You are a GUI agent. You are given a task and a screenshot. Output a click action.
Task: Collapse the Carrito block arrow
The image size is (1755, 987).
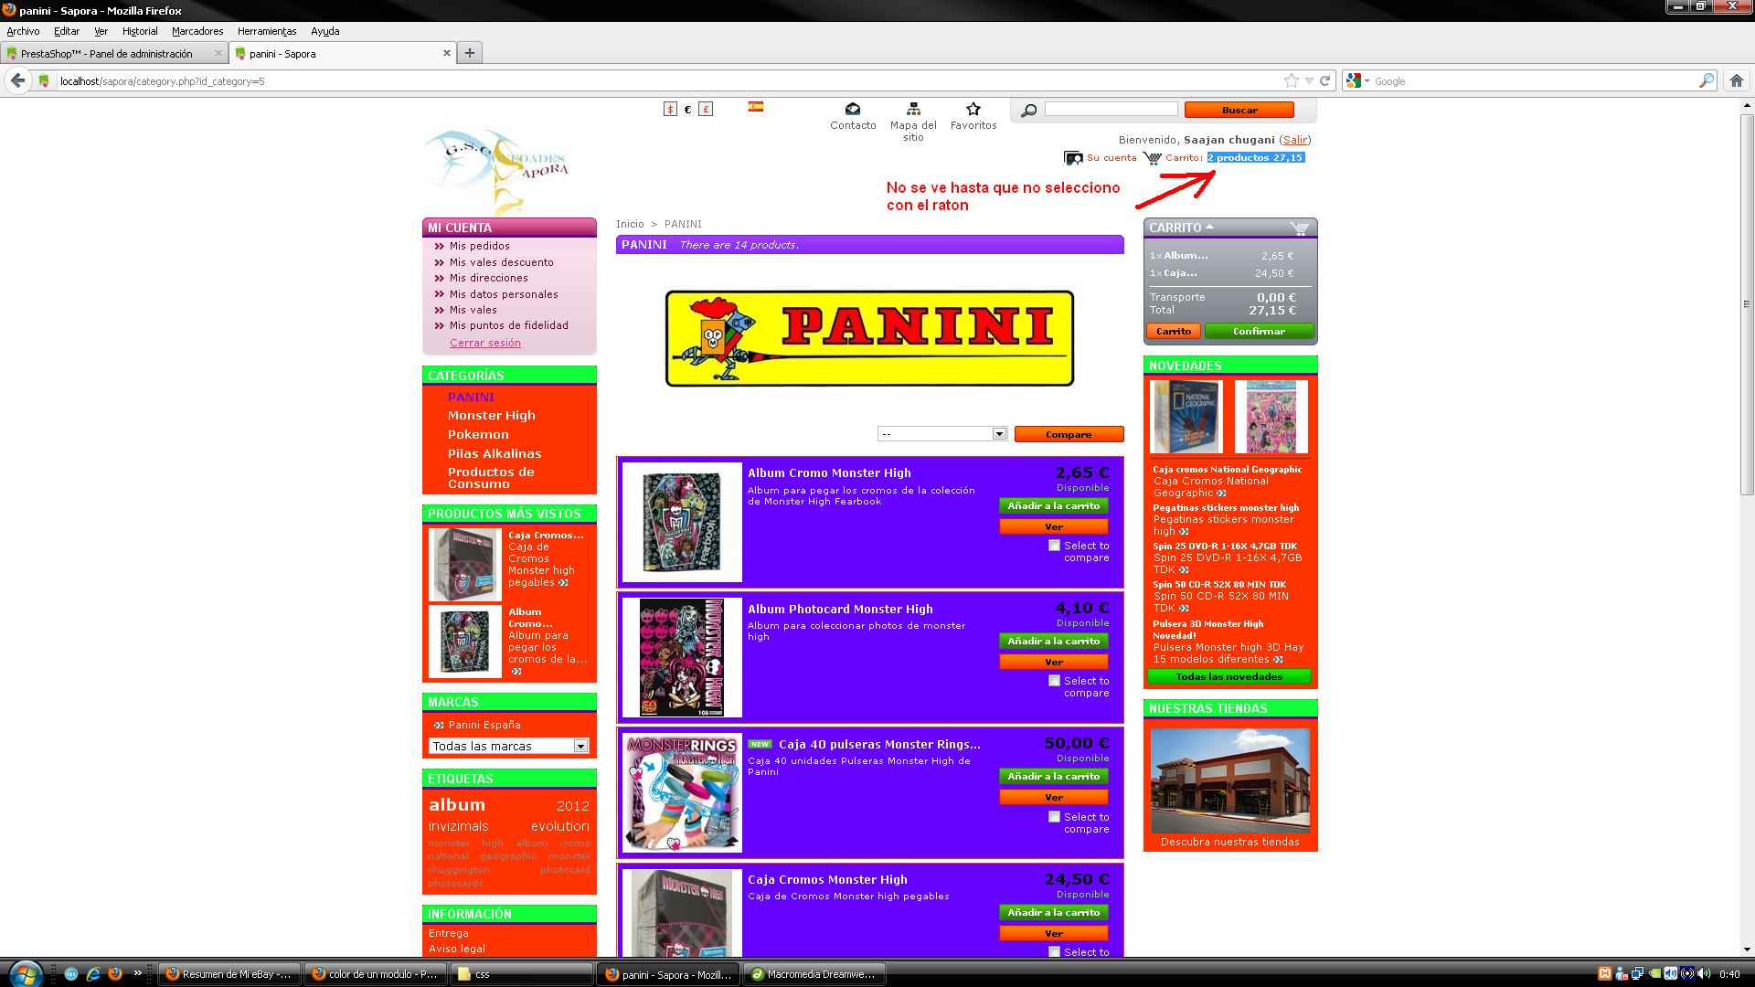pos(1210,227)
